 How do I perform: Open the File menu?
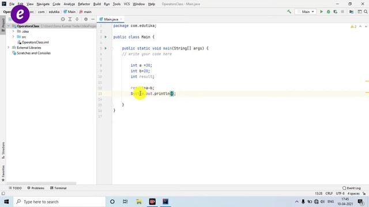[x=12, y=4]
